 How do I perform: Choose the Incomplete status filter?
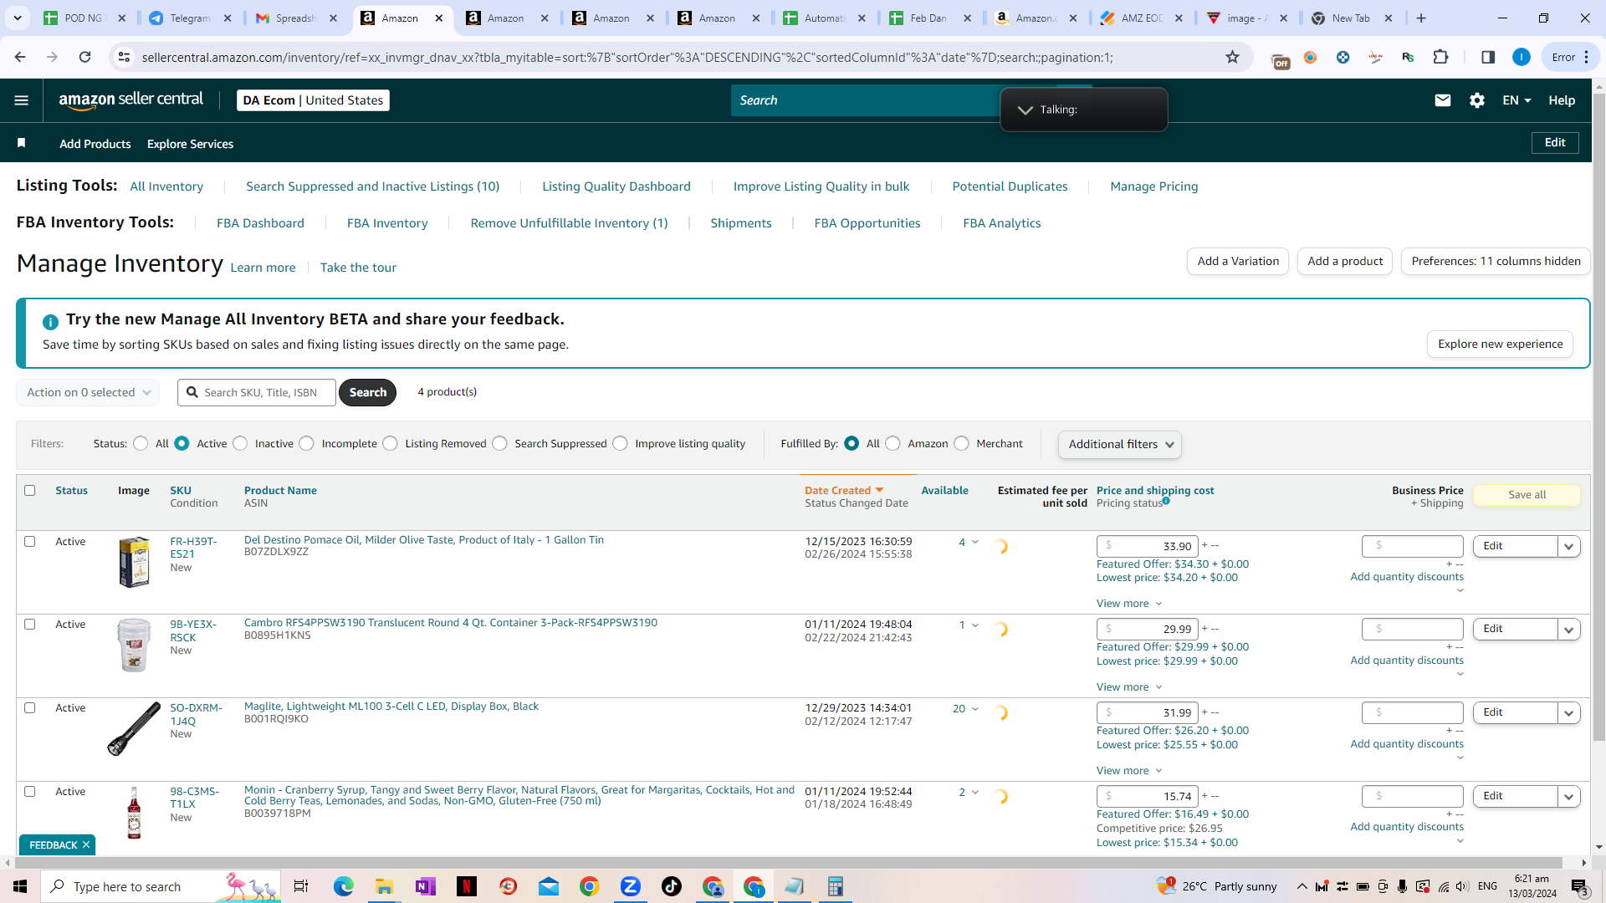307,444
